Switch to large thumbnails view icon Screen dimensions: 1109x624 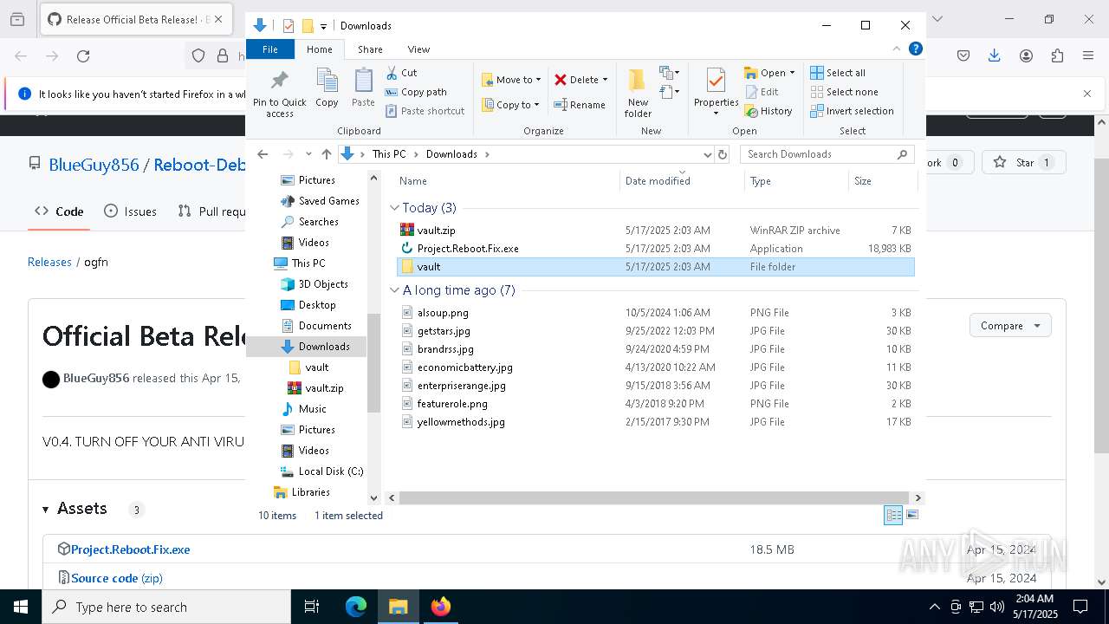(x=911, y=515)
